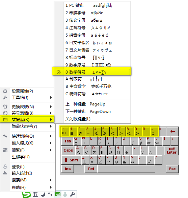Toggle the Chinese punctuation icon on status bar

point(50,195)
